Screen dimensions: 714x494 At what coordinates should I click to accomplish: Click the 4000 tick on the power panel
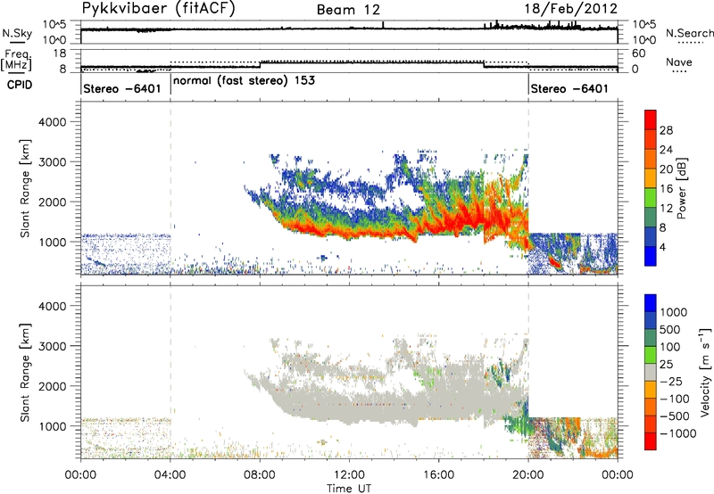pyautogui.click(x=52, y=122)
